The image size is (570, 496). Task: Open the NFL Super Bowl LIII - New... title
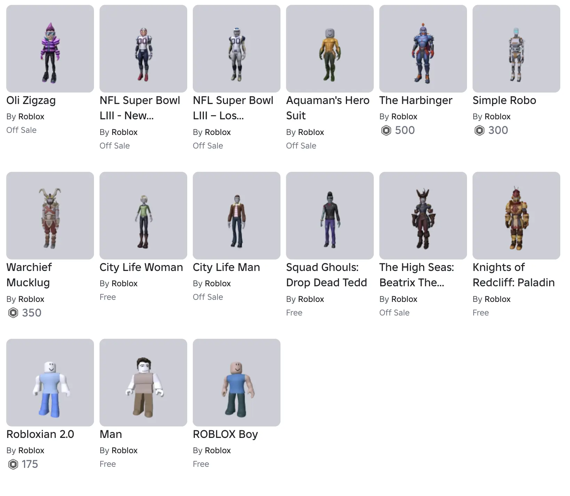140,108
